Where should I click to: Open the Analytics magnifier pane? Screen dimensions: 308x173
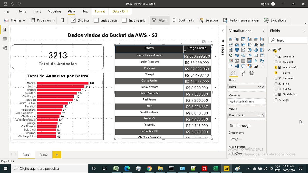[x=252, y=73]
